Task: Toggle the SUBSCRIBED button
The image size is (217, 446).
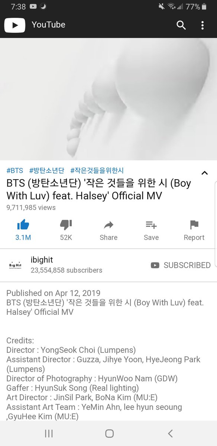Action: [181, 265]
